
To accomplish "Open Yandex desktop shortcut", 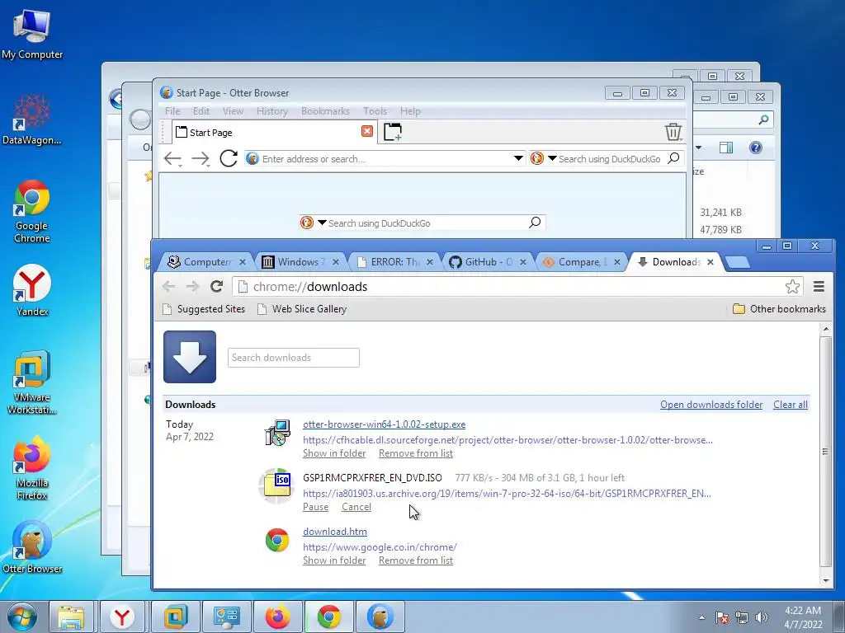I will coord(32,291).
